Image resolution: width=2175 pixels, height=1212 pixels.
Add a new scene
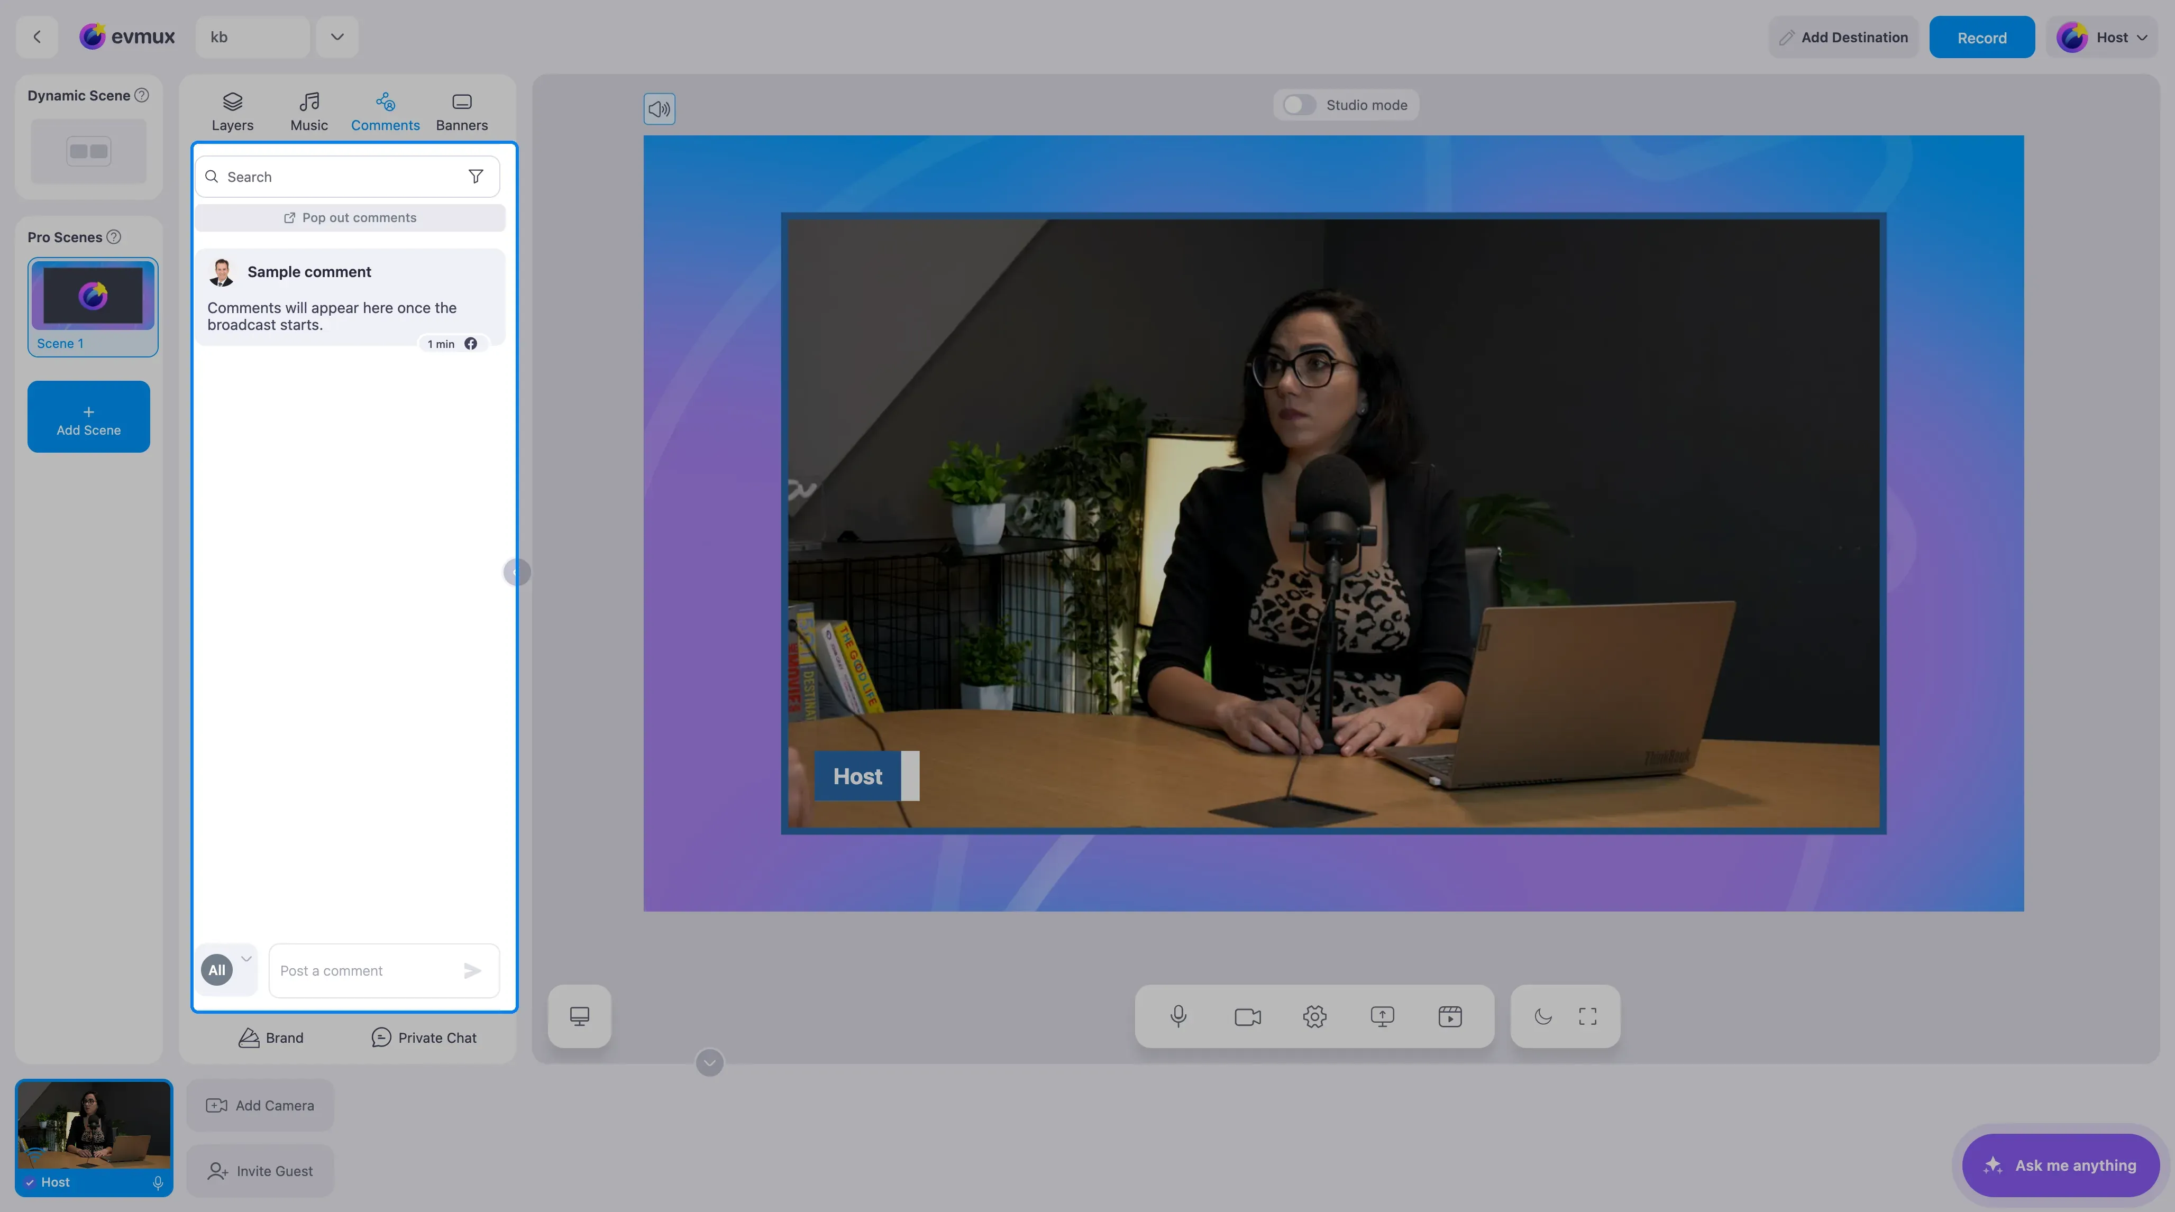[89, 416]
